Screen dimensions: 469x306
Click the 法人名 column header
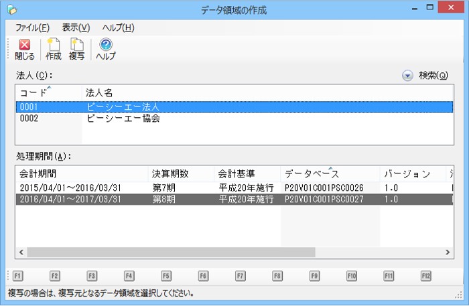click(267, 92)
